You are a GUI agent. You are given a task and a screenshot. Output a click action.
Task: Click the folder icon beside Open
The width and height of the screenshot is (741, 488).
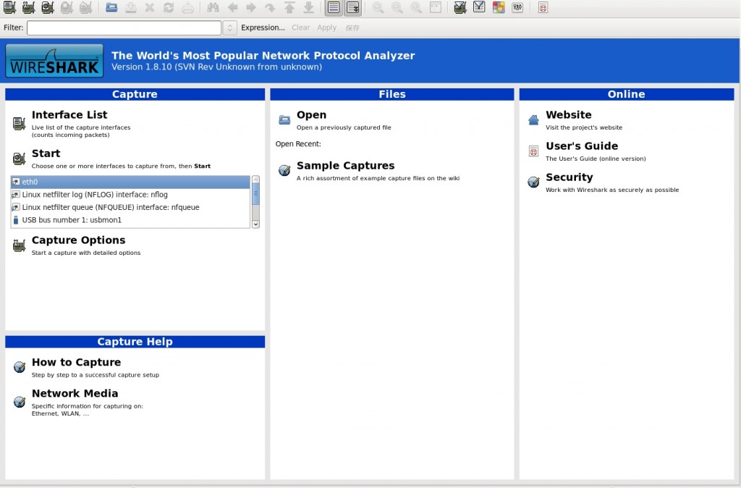click(x=284, y=119)
